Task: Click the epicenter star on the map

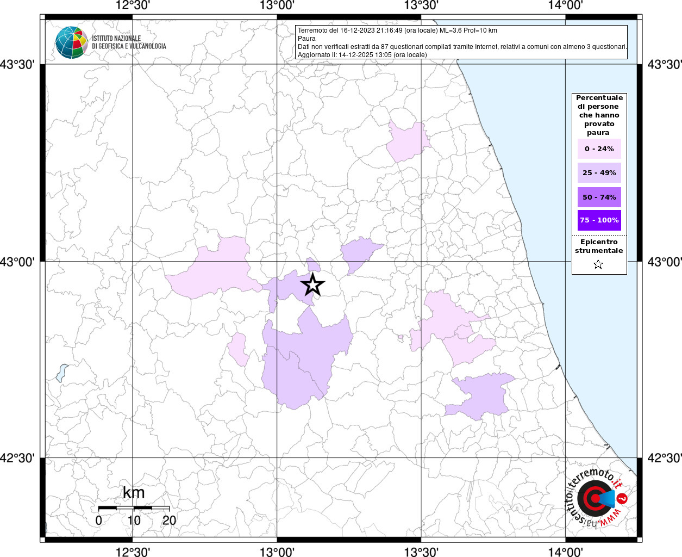Action: [312, 285]
